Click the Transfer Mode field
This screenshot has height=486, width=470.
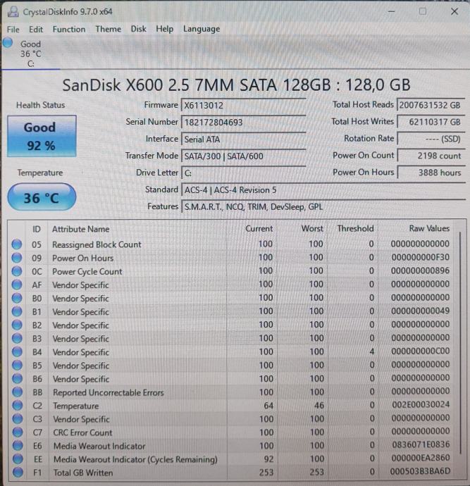pyautogui.click(x=243, y=156)
